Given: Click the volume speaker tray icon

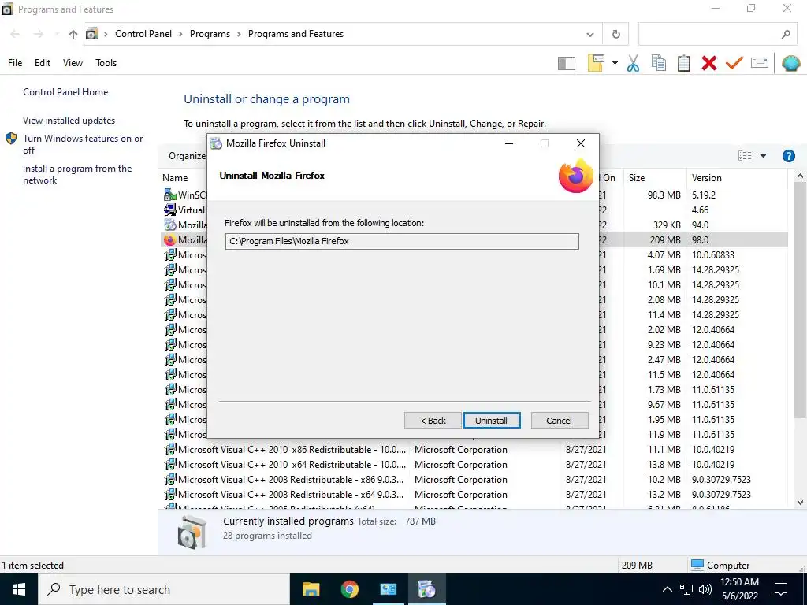Looking at the screenshot, I should (705, 589).
